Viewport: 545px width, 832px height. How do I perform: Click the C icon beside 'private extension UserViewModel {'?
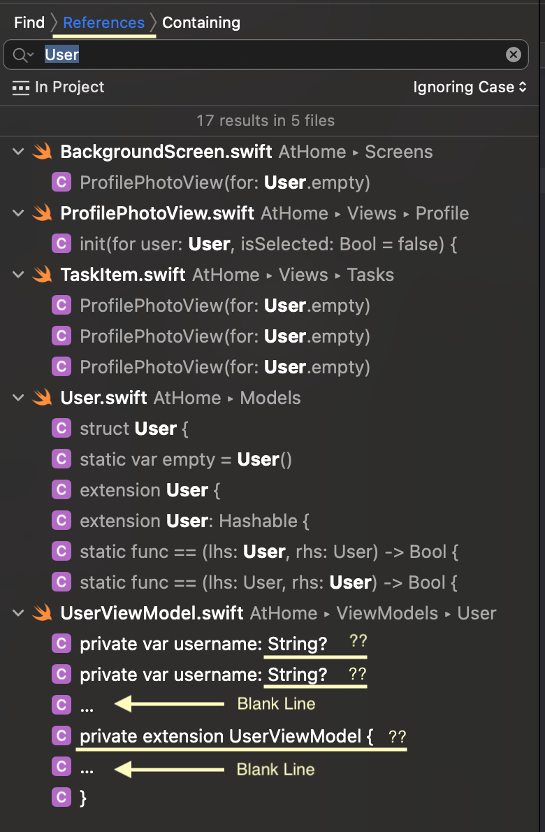coord(61,736)
